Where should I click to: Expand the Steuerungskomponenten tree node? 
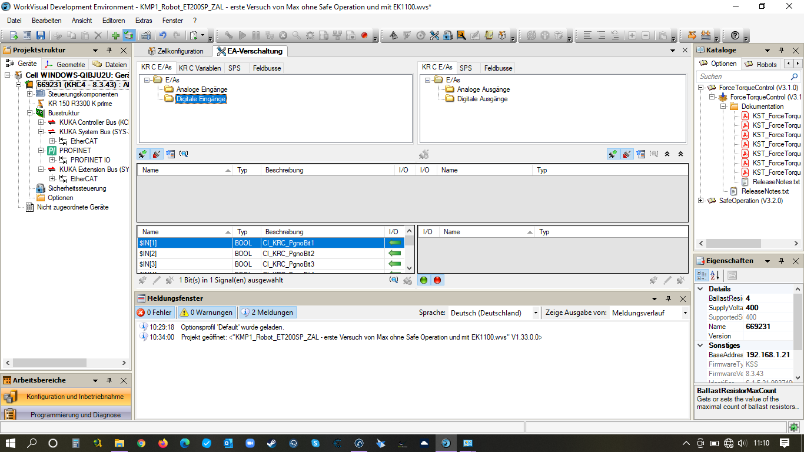click(x=30, y=94)
